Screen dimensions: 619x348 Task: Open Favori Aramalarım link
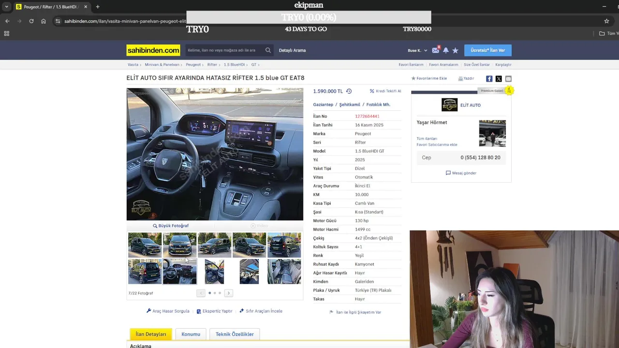click(x=443, y=64)
